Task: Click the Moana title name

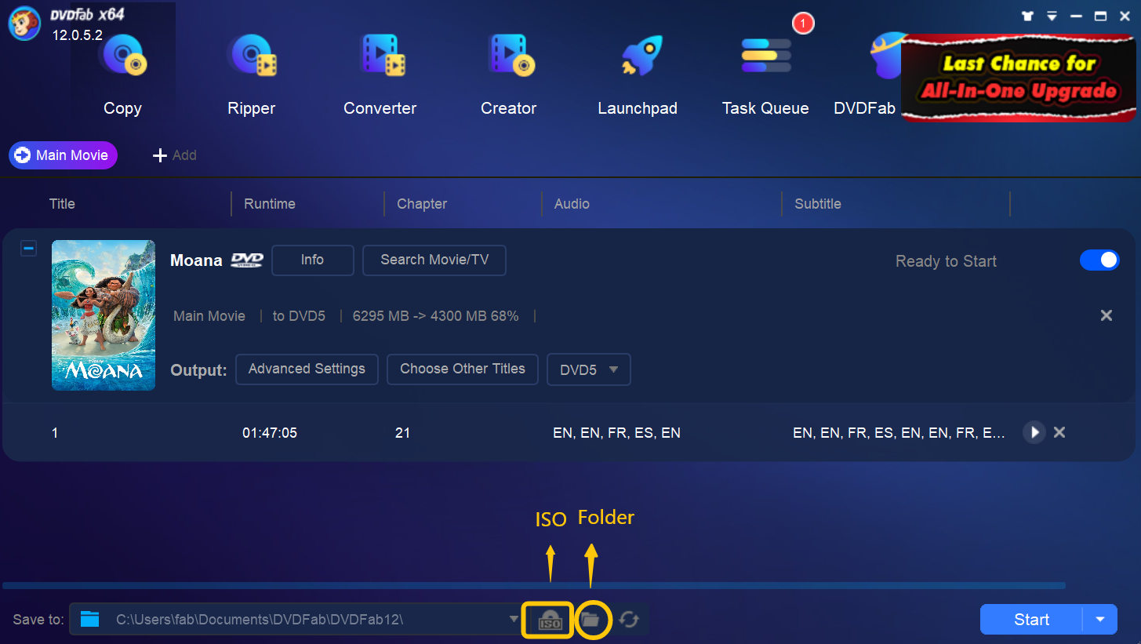Action: click(196, 260)
